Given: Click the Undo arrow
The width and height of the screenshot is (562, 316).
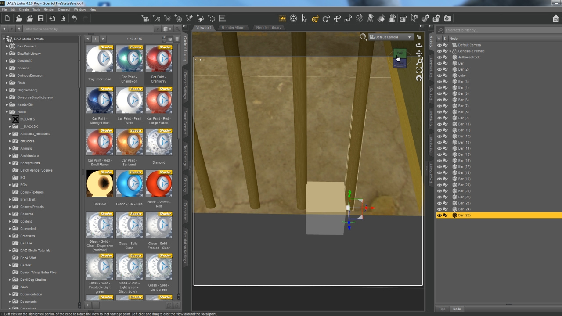Looking at the screenshot, I should click(74, 18).
